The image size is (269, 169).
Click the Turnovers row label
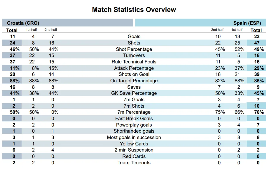(134, 56)
